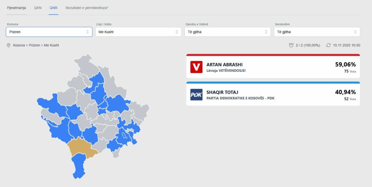The width and height of the screenshot is (372, 187).
Task: Open the QKN tab
Action: (x=38, y=8)
